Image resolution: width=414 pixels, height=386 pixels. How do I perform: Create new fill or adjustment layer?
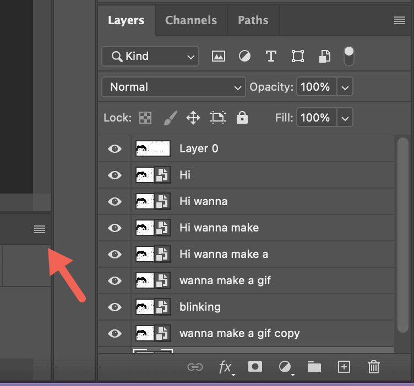(286, 367)
